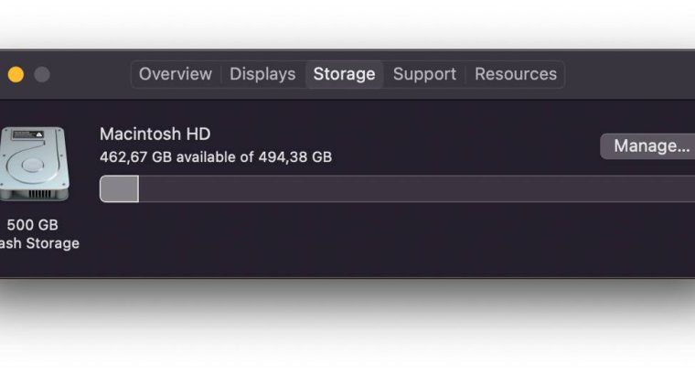This screenshot has width=695, height=375.
Task: Switch to the Displays tab
Action: click(x=262, y=74)
